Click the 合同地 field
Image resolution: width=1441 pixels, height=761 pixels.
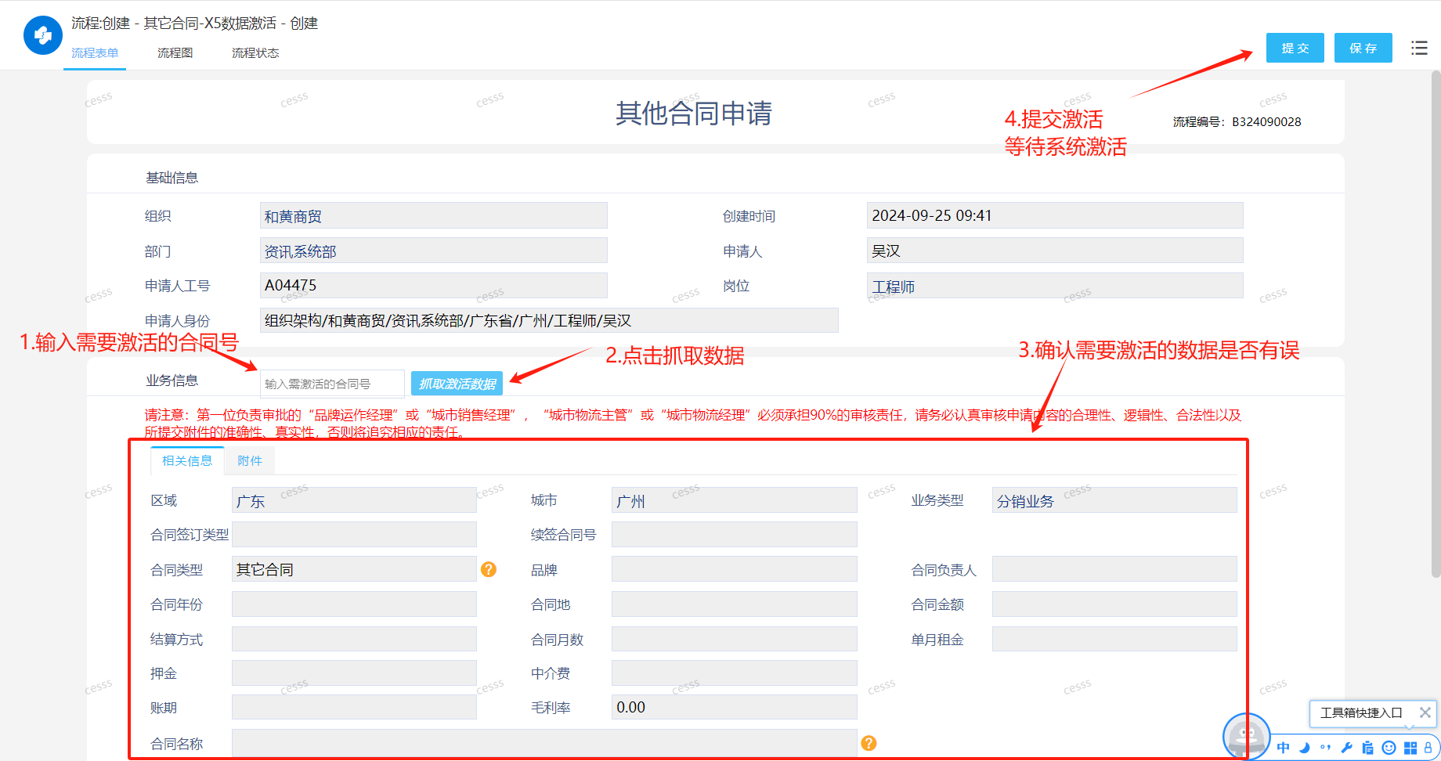[x=734, y=604]
